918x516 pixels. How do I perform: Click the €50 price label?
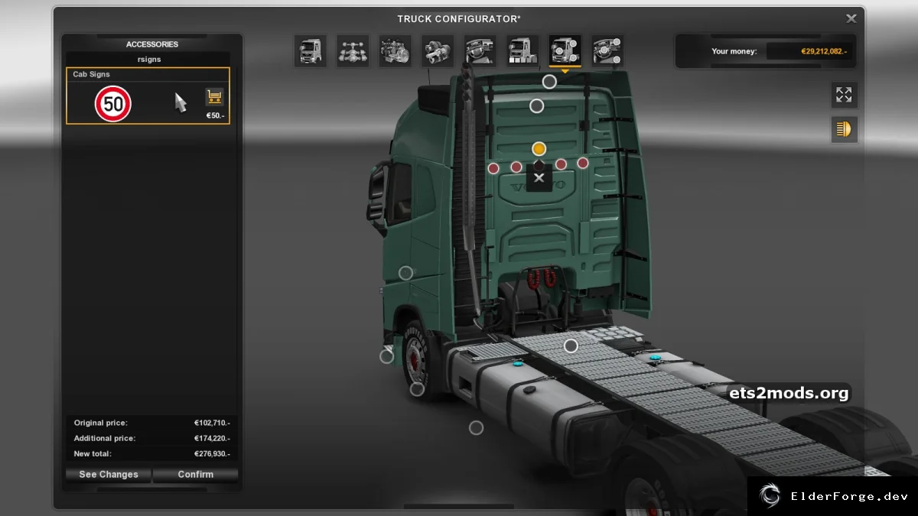(x=214, y=116)
